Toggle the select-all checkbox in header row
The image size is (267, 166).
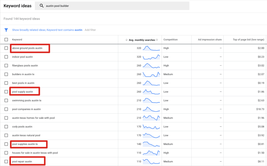[x=6, y=40]
